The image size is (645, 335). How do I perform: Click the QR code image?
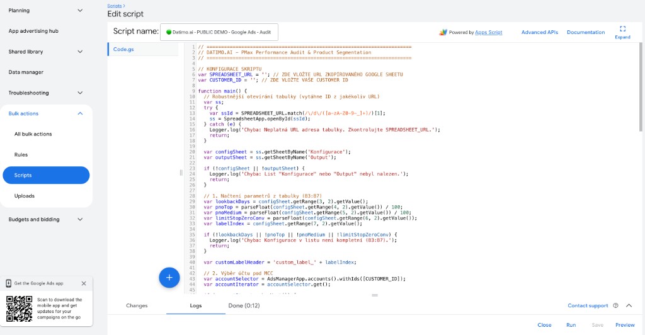click(x=19, y=309)
